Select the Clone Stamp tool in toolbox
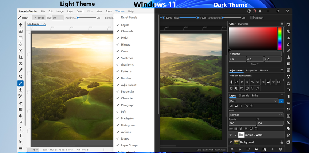 click(20, 90)
